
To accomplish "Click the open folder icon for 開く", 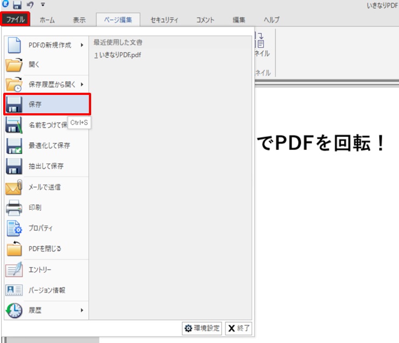I will [x=14, y=65].
